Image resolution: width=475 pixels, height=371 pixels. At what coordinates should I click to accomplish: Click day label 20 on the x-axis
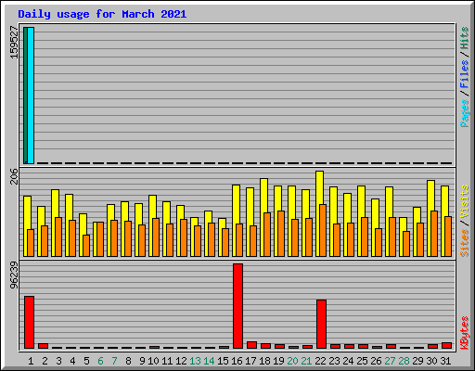pos(292,361)
